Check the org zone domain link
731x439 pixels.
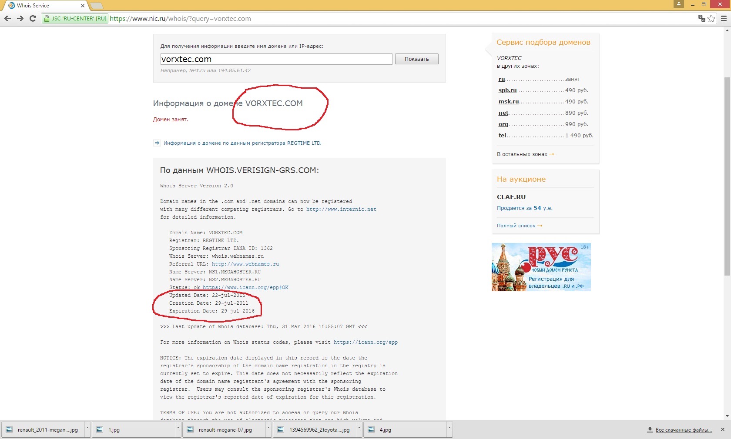(503, 124)
